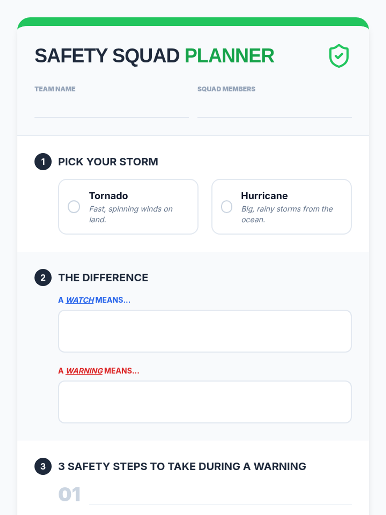Click the safety step 01 input line
386x515 pixels.
click(220, 496)
